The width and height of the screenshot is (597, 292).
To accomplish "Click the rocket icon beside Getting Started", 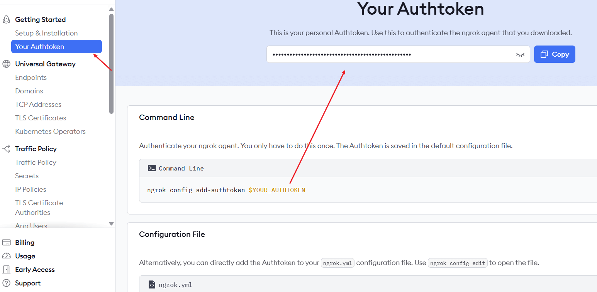I will [6, 20].
